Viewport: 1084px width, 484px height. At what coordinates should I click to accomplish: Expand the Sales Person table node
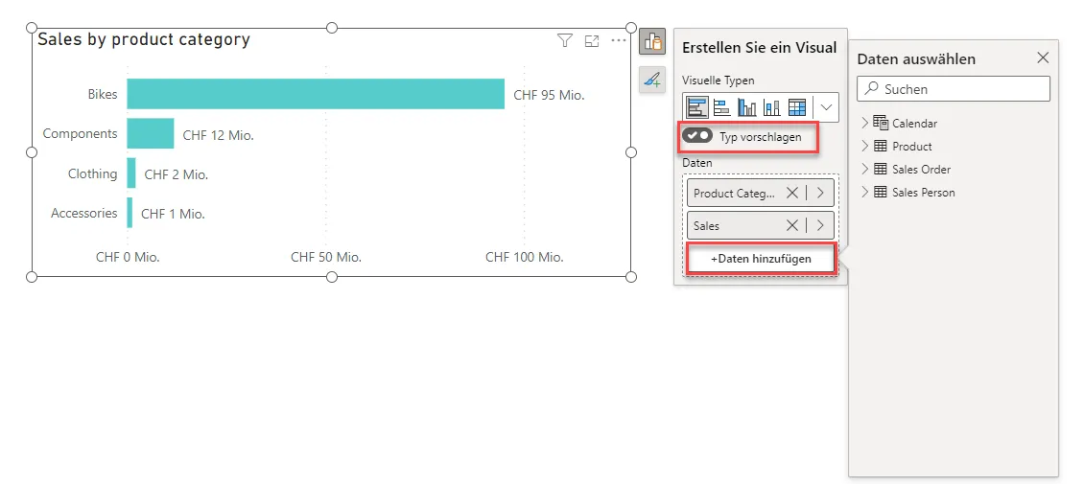point(864,192)
